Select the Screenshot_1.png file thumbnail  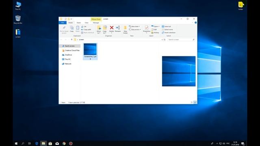click(90, 52)
